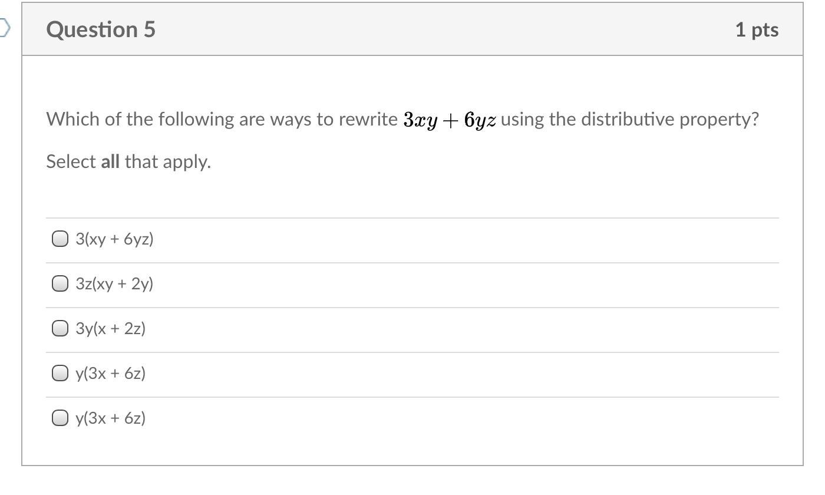Image resolution: width=825 pixels, height=495 pixels.
Task: Click the Question 5 heading
Action: pos(101,29)
